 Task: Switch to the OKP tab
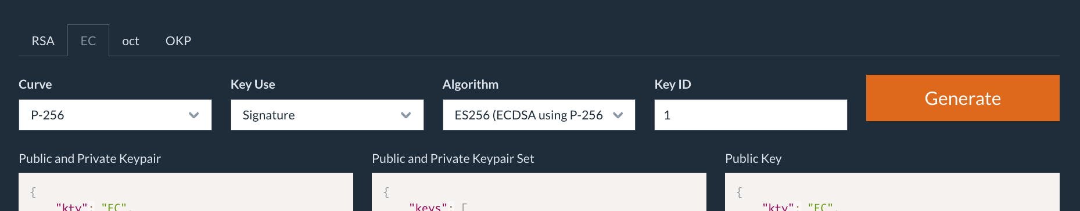[x=178, y=41]
